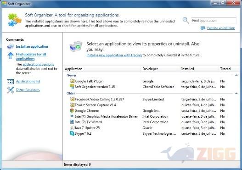Screen dimensions: 242x170
Task: Click the Skype 6.2 icon
Action: (x=72, y=133)
